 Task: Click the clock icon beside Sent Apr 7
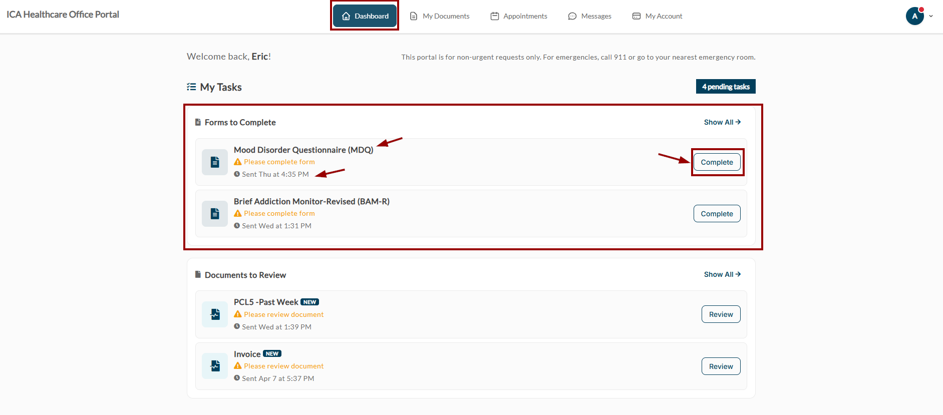point(237,378)
